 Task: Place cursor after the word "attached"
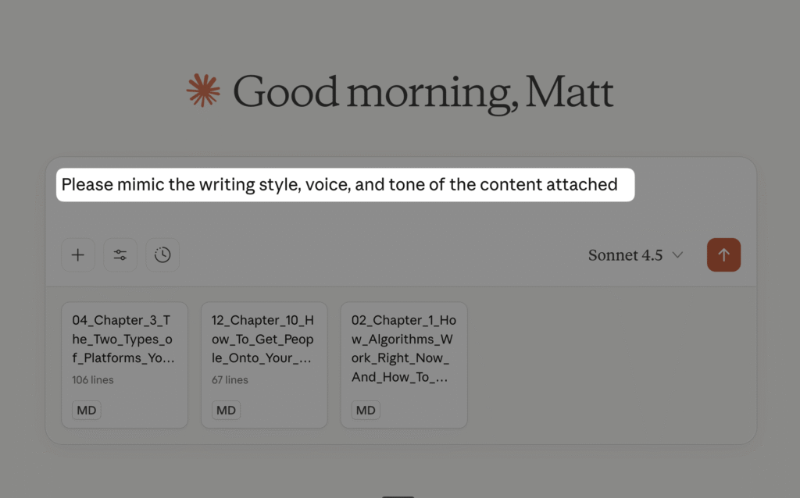(x=619, y=185)
